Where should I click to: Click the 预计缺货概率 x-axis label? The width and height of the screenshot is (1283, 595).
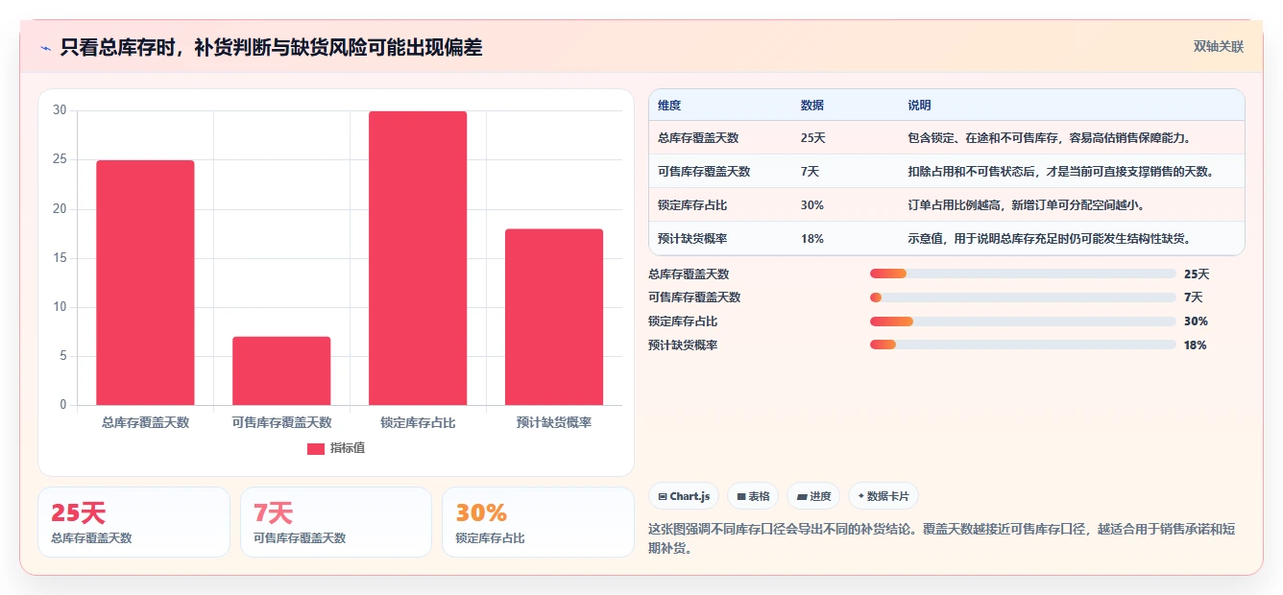(554, 422)
